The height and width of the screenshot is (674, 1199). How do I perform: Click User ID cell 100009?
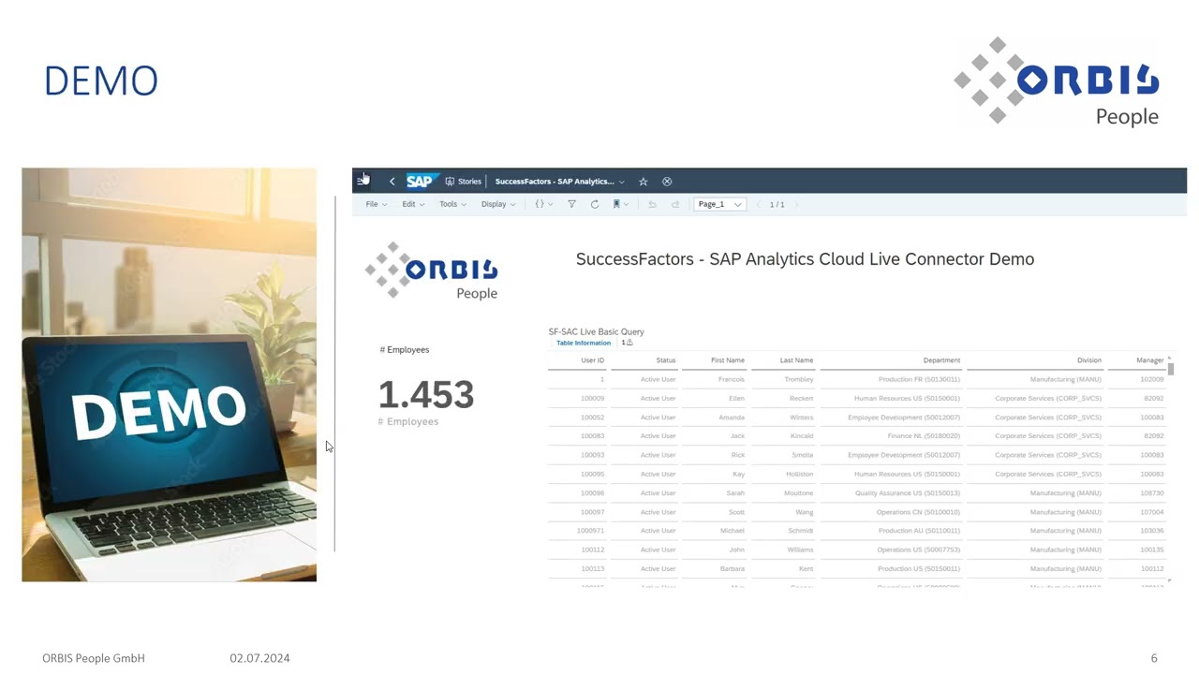tap(592, 399)
